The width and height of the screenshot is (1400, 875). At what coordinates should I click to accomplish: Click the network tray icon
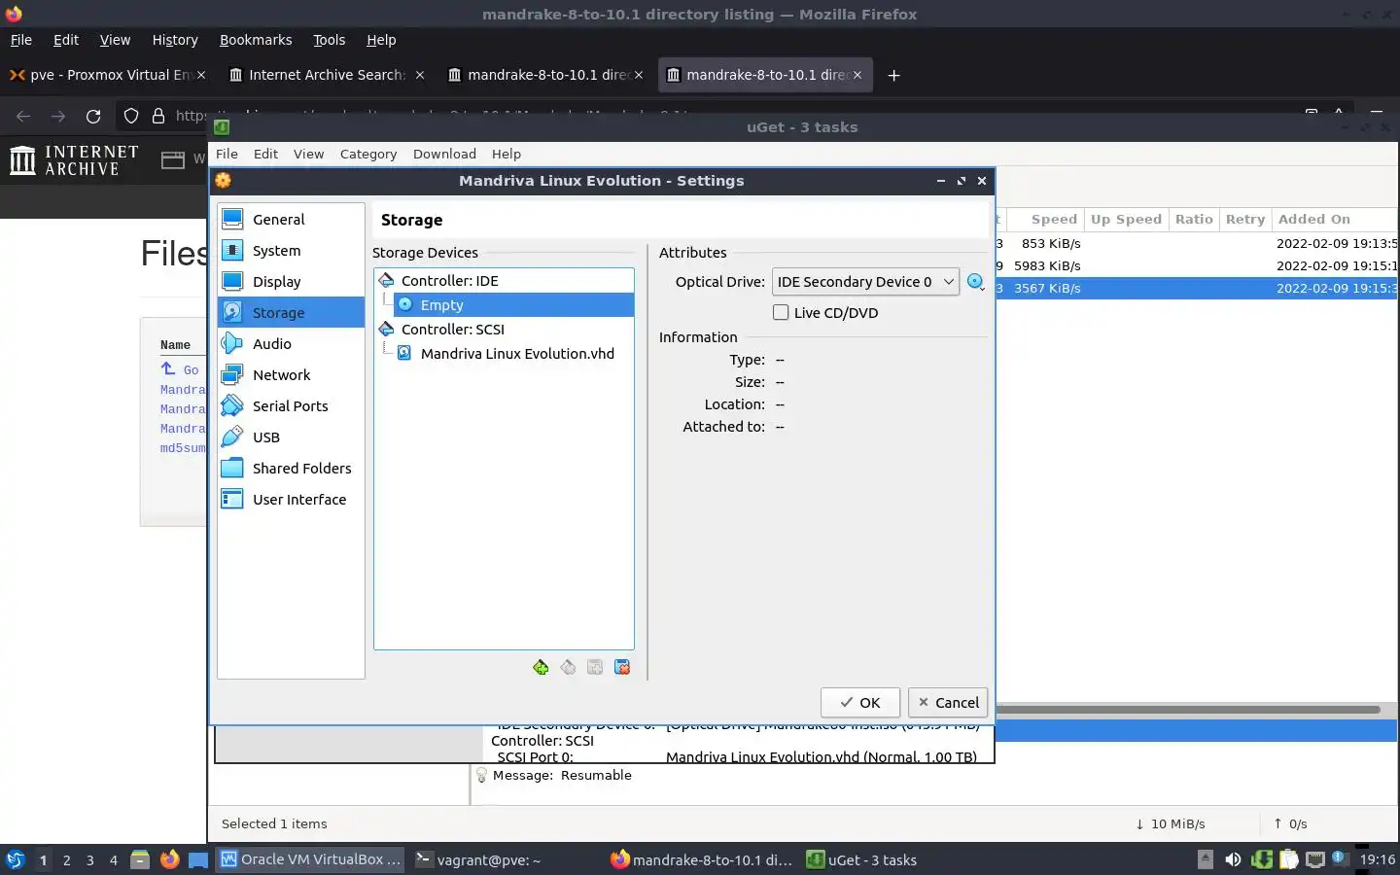1314,859
